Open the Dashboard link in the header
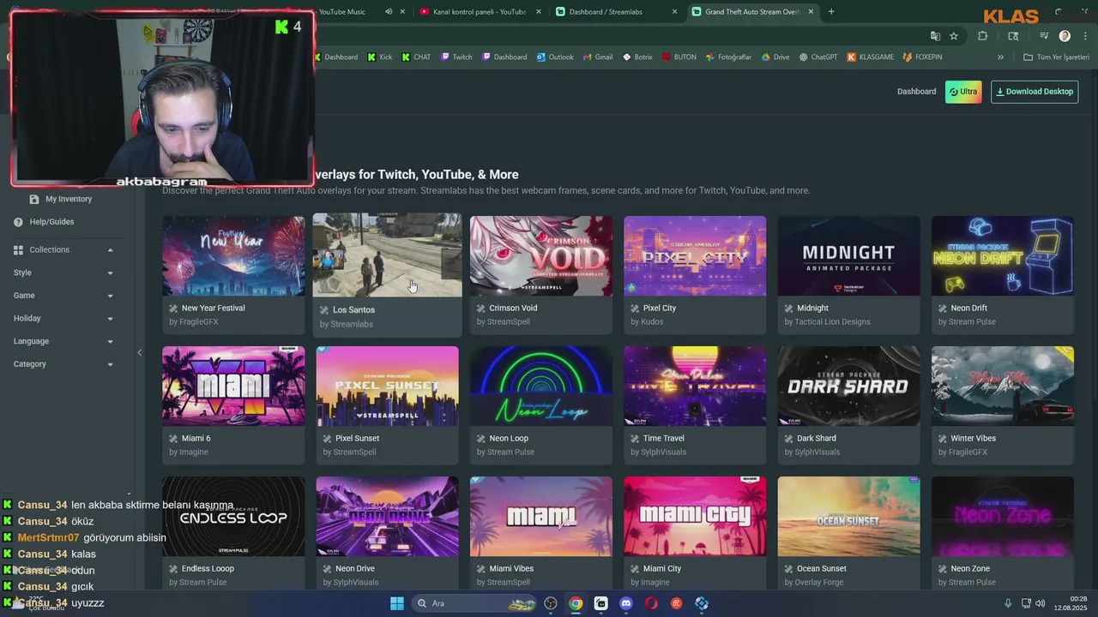This screenshot has height=617, width=1098. pos(916,92)
